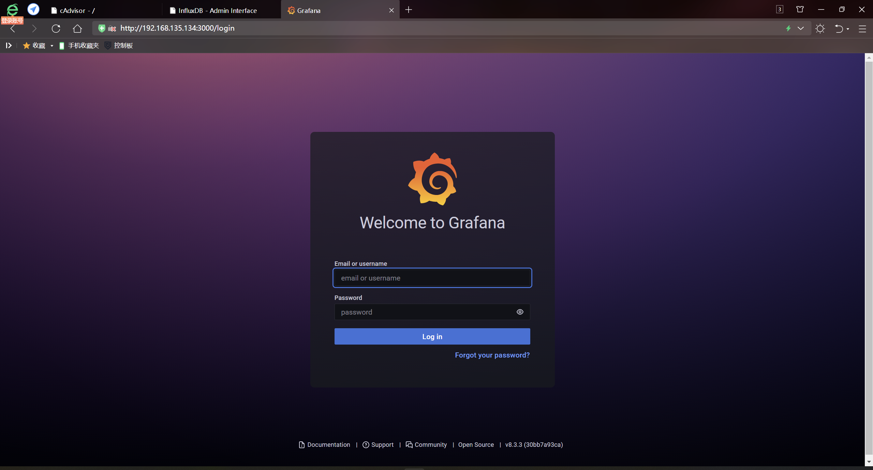This screenshot has width=873, height=470.
Task: Open the home page icon
Action: tap(77, 28)
